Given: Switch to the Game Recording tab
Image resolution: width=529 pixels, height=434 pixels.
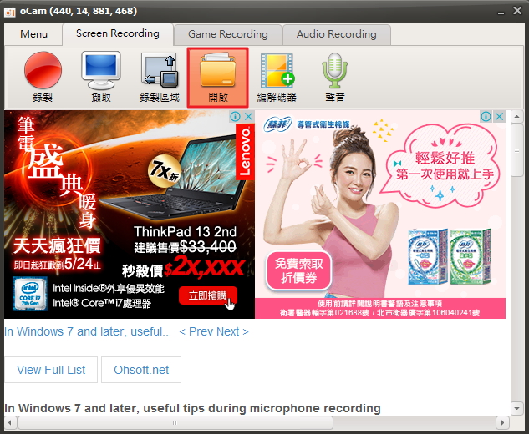Looking at the screenshot, I should [x=227, y=34].
